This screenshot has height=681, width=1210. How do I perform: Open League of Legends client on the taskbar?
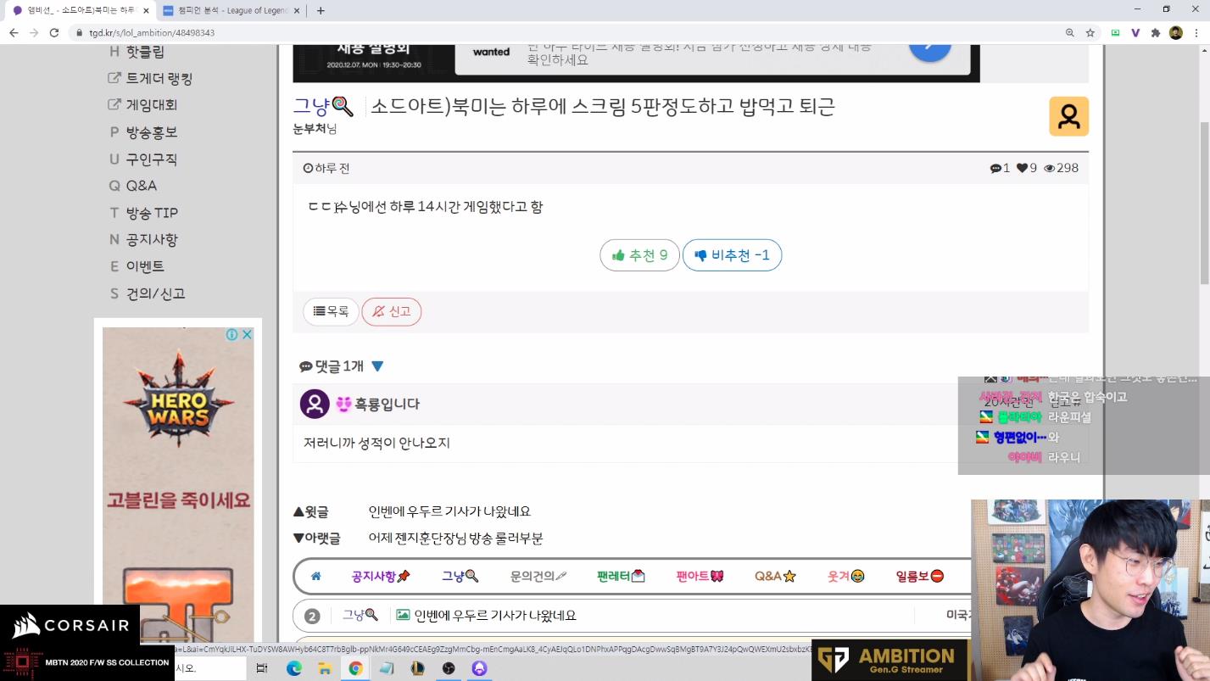coord(417,668)
